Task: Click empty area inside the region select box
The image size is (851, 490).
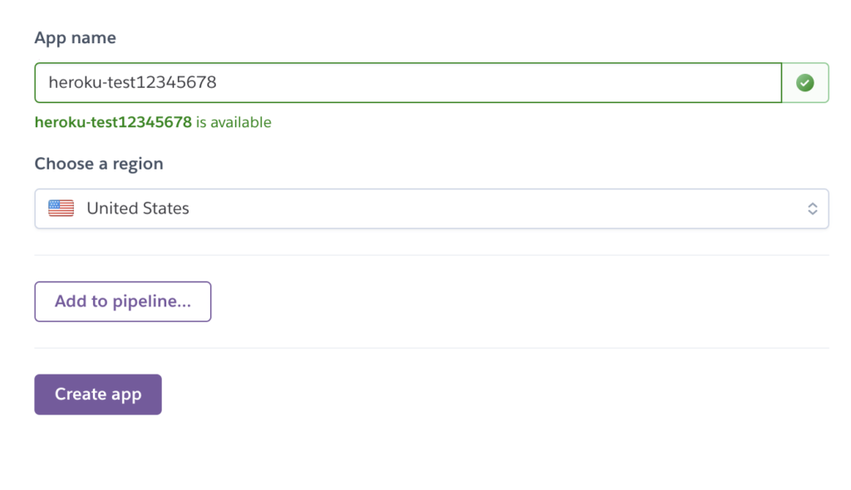Action: tap(489, 209)
